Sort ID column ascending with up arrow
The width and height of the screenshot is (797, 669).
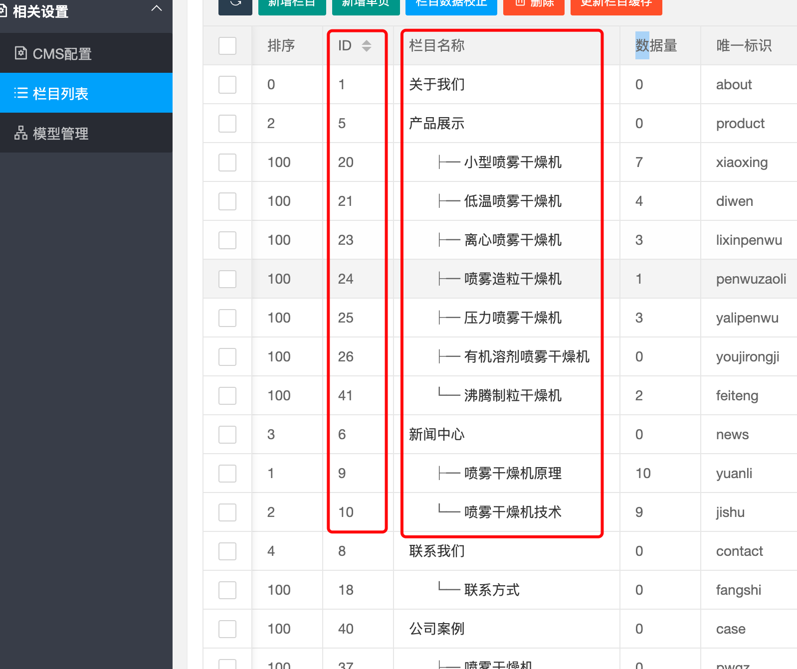(x=367, y=42)
